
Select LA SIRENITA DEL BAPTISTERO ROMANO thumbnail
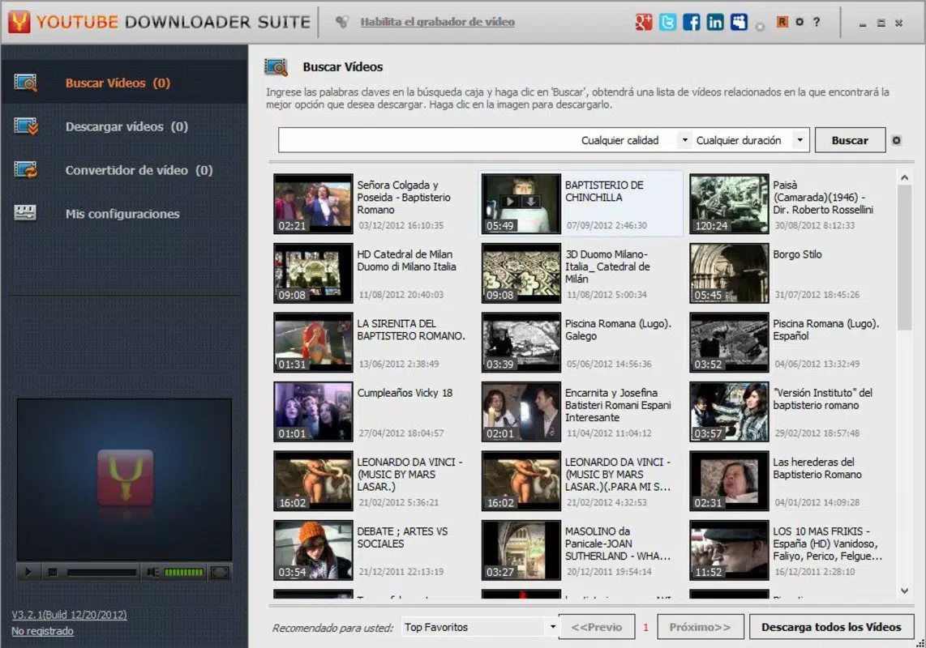click(x=313, y=343)
